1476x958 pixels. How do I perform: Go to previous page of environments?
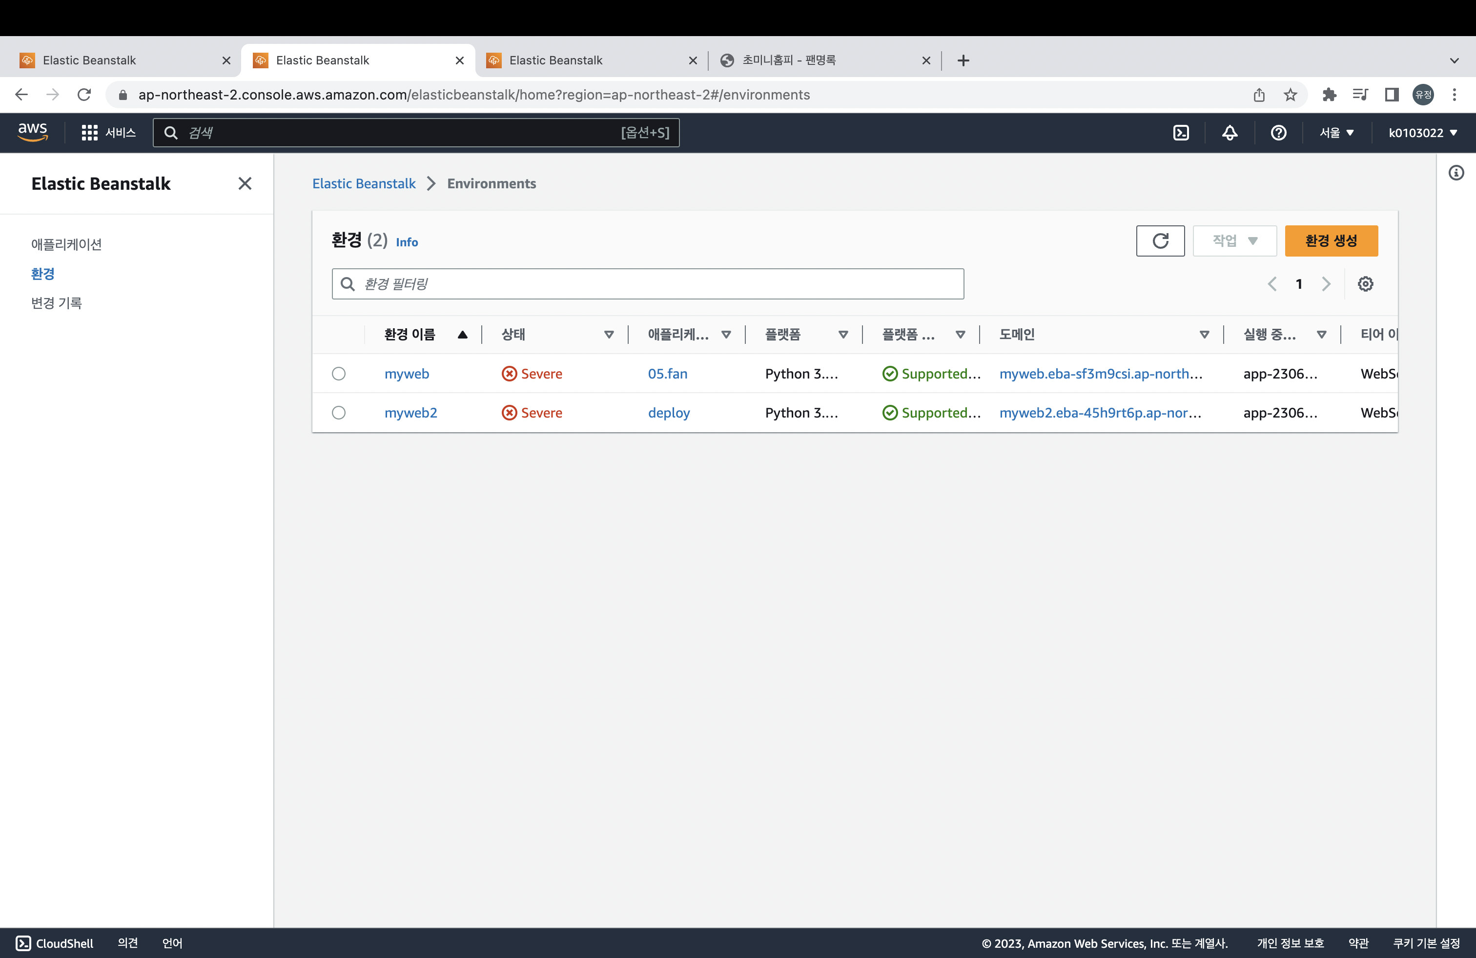1272,284
